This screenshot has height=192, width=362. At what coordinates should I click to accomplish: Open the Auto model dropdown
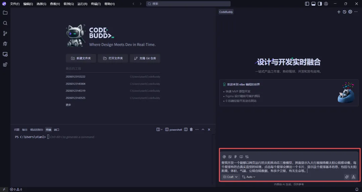tap(249, 177)
